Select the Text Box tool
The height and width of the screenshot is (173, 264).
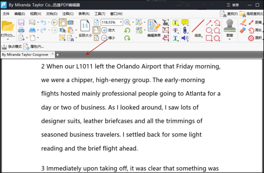coord(166,30)
